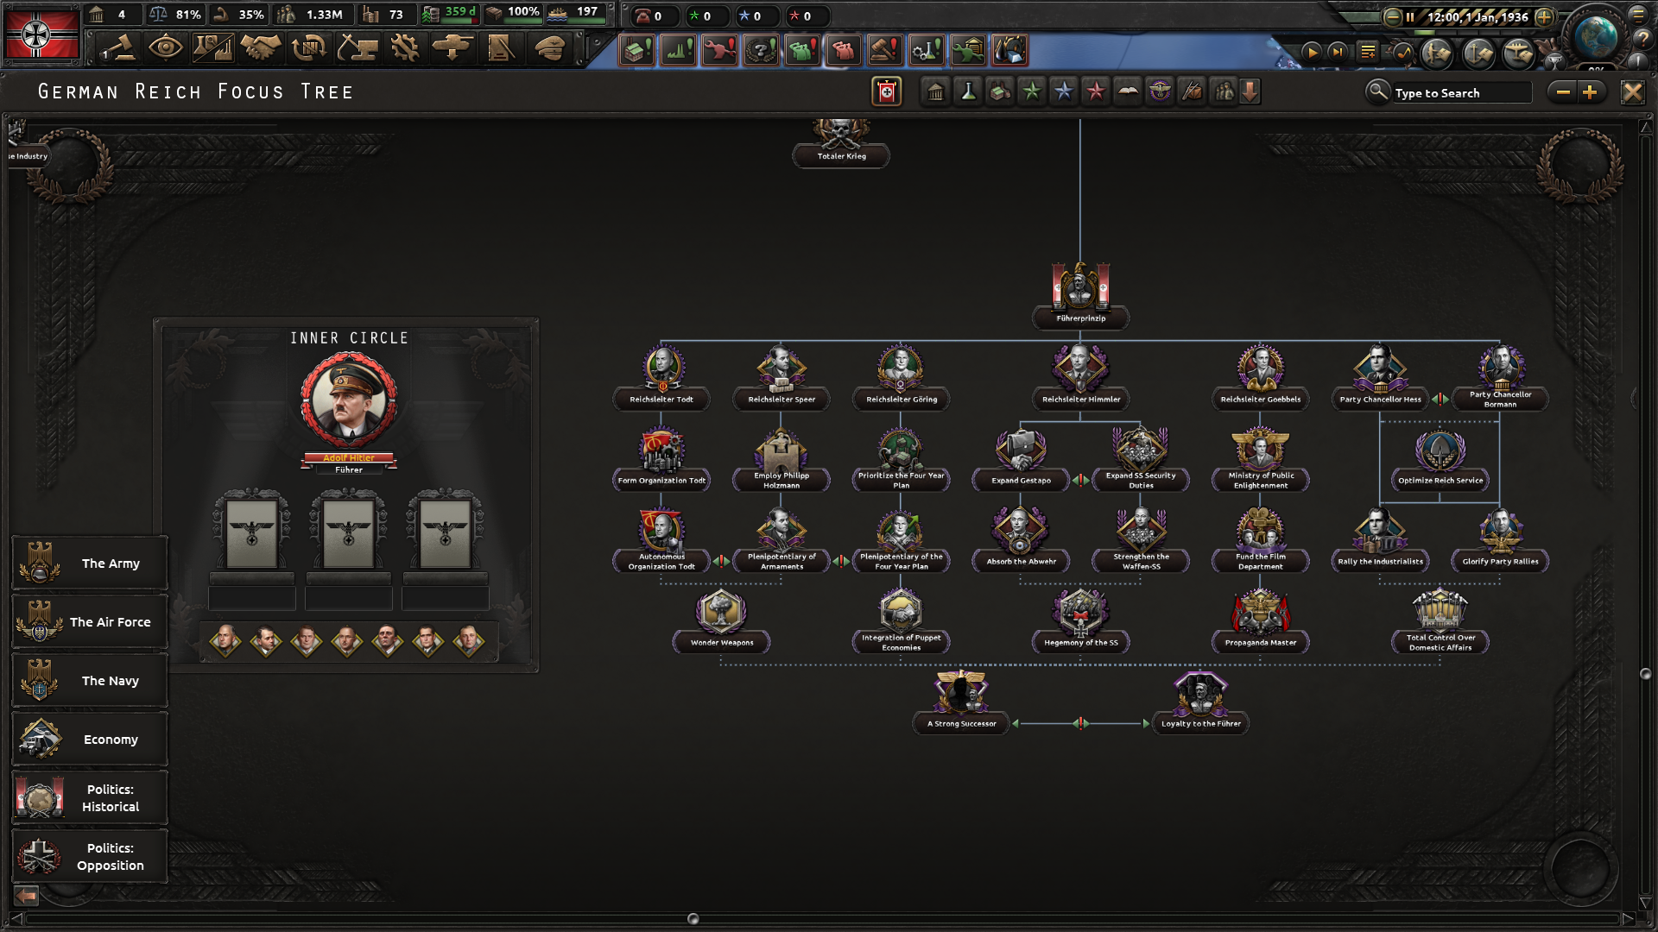1658x932 pixels.
Task: Click the red wrench alert icon
Action: pyautogui.click(x=719, y=51)
